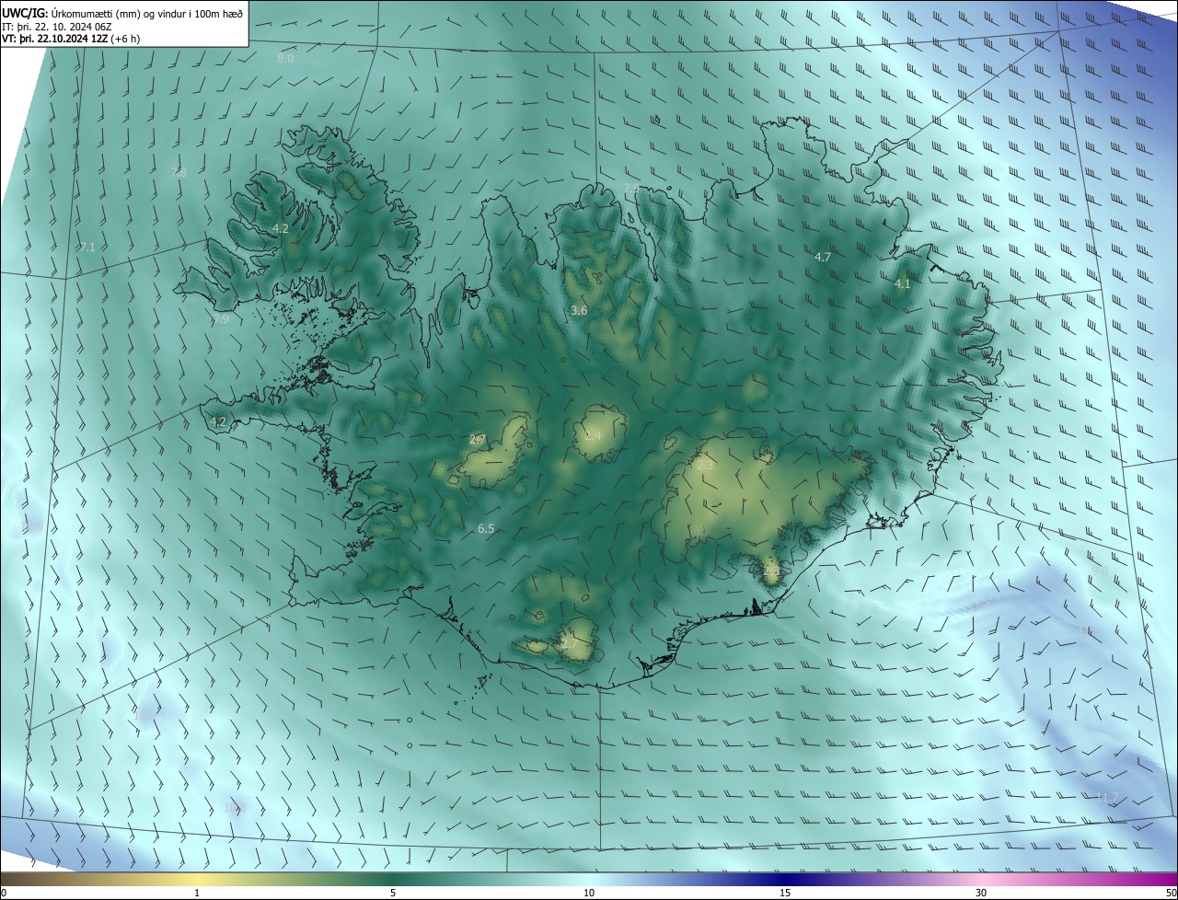Click the '4.1' value label in northeast Iceland
Image resolution: width=1178 pixels, height=900 pixels.
902,284
